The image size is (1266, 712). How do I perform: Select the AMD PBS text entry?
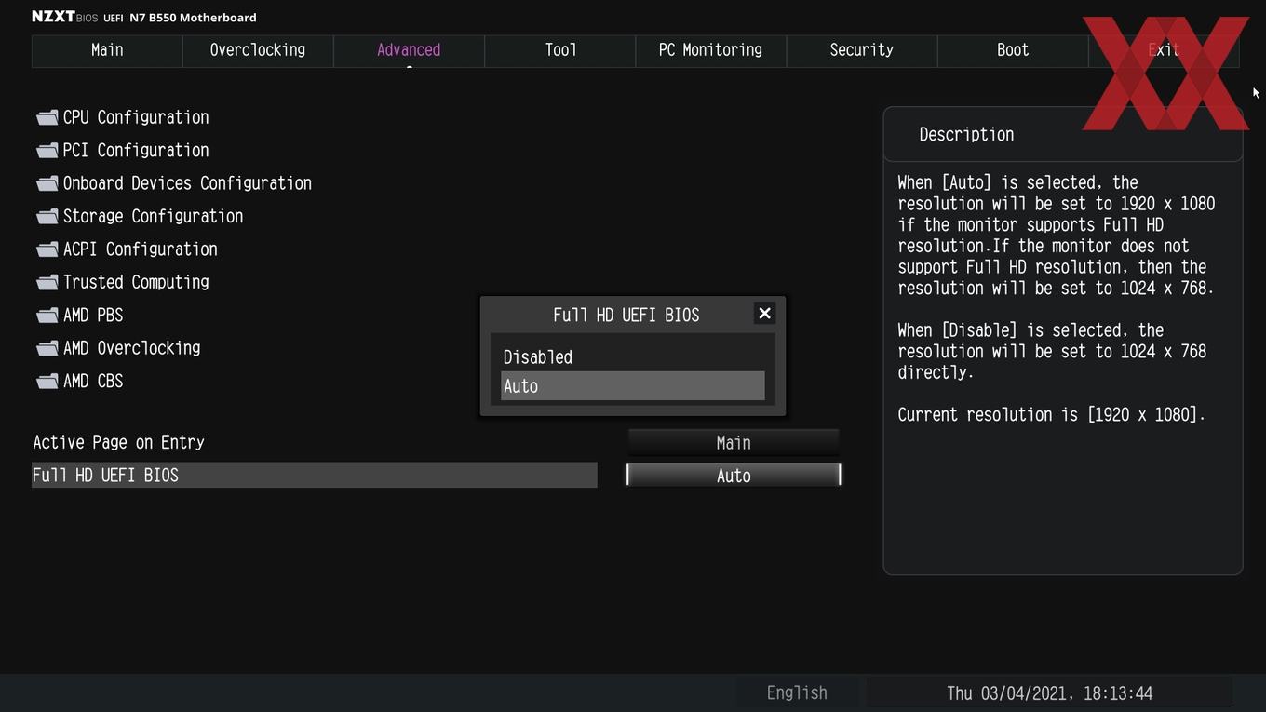tap(93, 316)
